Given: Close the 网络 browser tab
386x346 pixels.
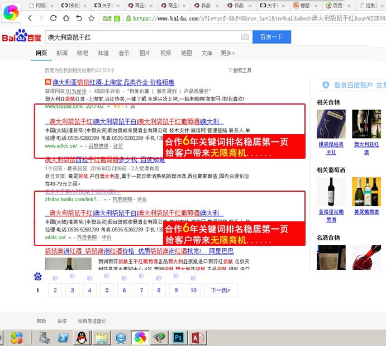Looking at the screenshot, I should [x=52, y=6].
